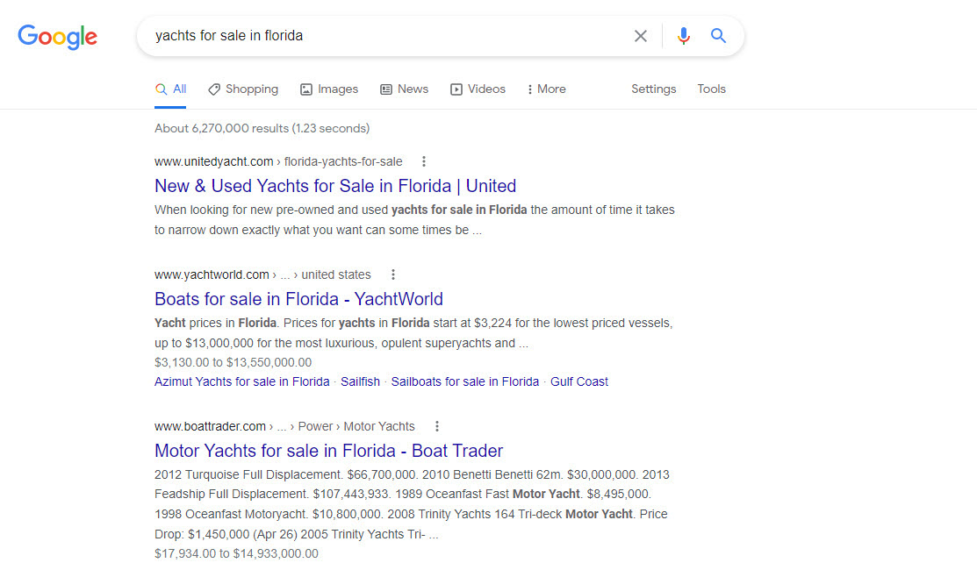Click the Google logo
The width and height of the screenshot is (977, 570).
57,36
